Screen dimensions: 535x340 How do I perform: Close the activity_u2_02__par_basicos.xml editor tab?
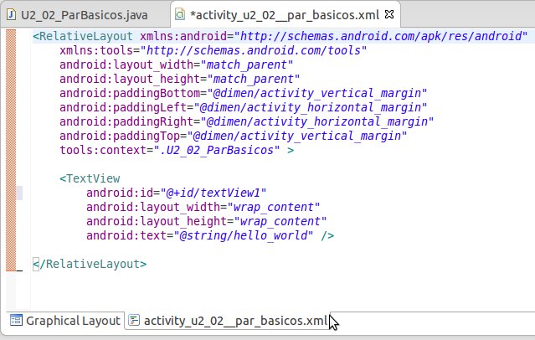(x=389, y=14)
